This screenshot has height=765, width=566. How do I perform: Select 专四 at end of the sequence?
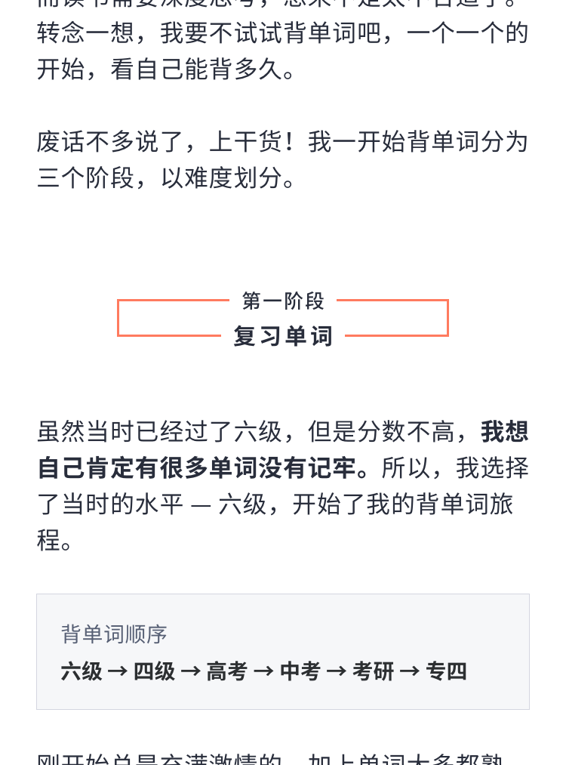pyautogui.click(x=446, y=671)
